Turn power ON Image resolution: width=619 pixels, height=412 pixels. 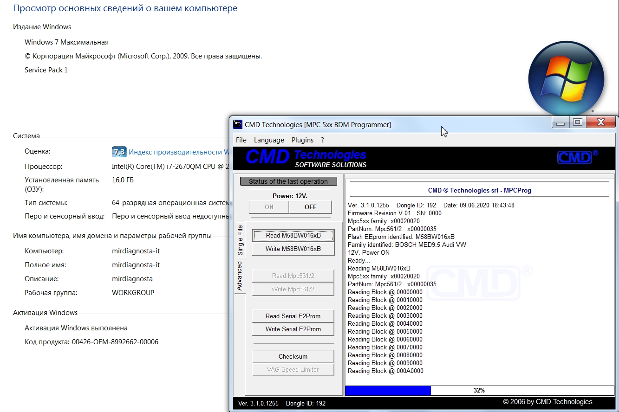269,207
